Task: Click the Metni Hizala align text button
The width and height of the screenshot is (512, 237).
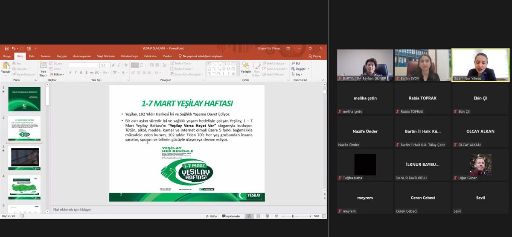Action: coord(182,69)
